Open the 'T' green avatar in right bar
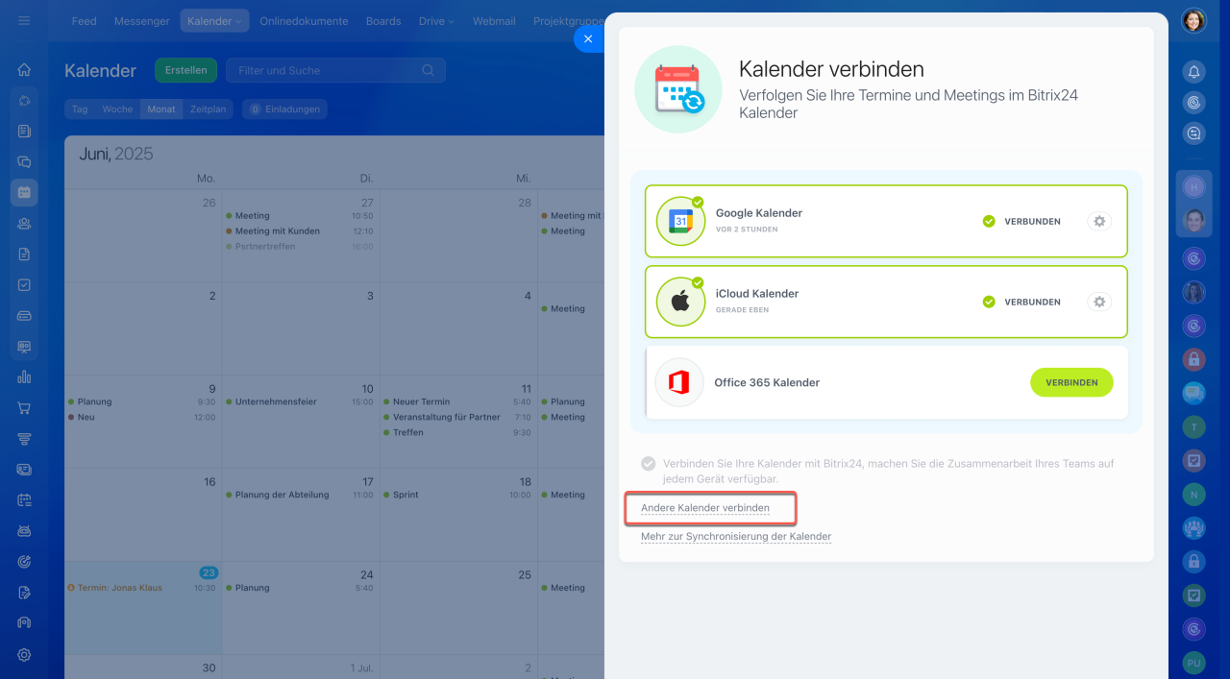 point(1193,426)
